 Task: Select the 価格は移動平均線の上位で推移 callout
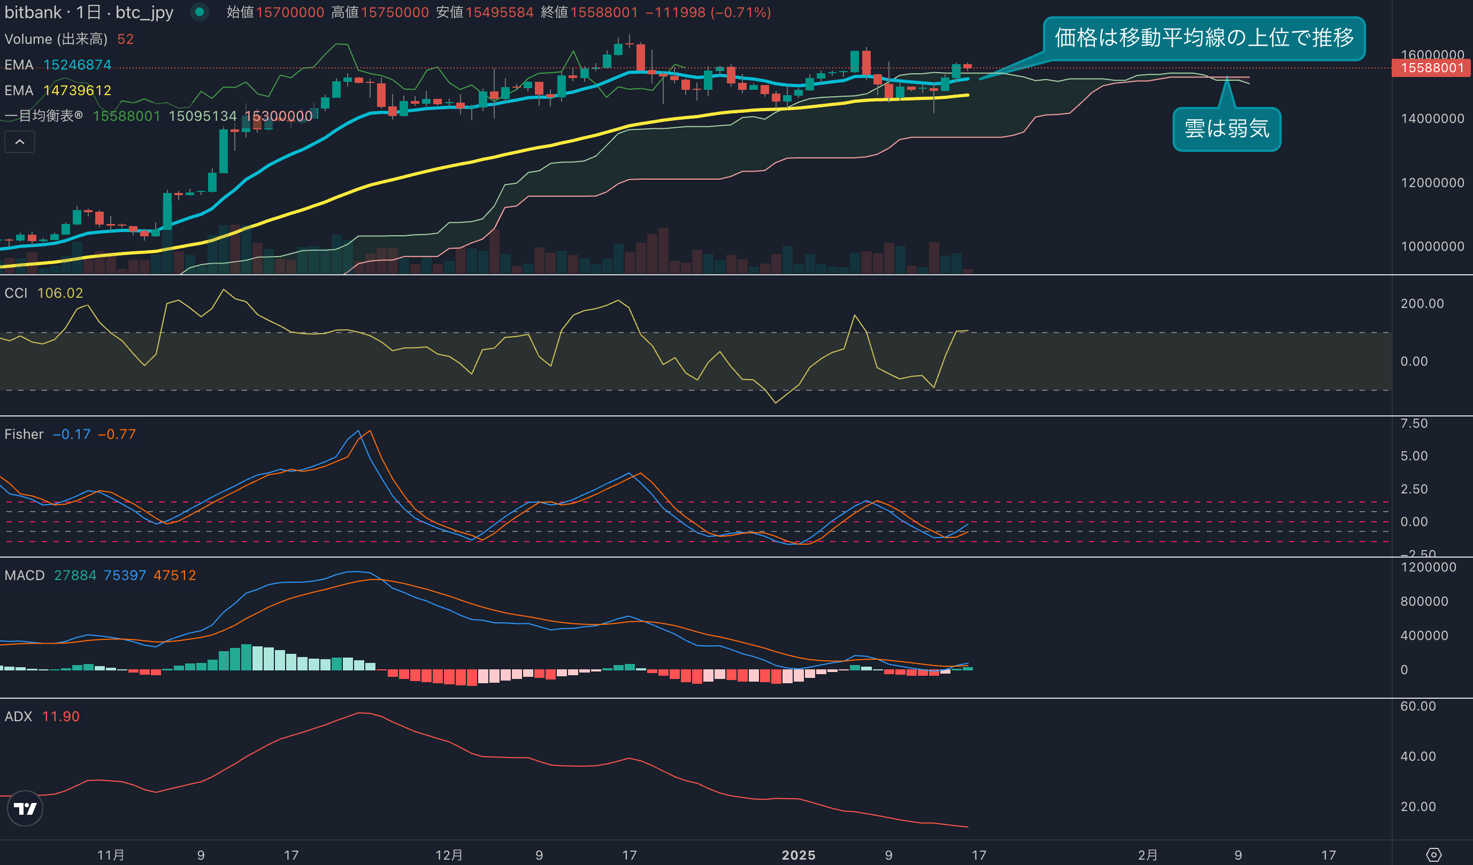click(x=1203, y=38)
